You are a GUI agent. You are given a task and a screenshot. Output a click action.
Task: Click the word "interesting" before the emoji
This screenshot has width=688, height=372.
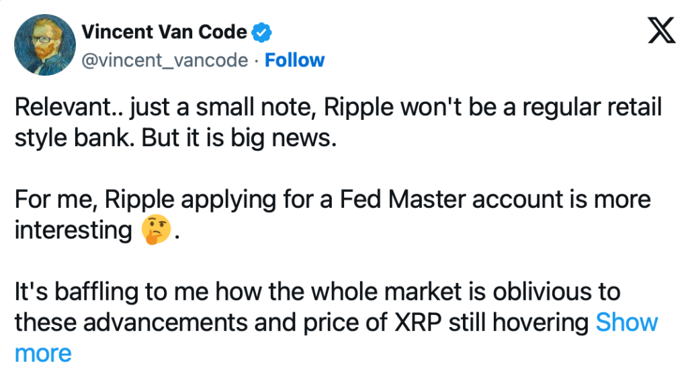point(73,231)
